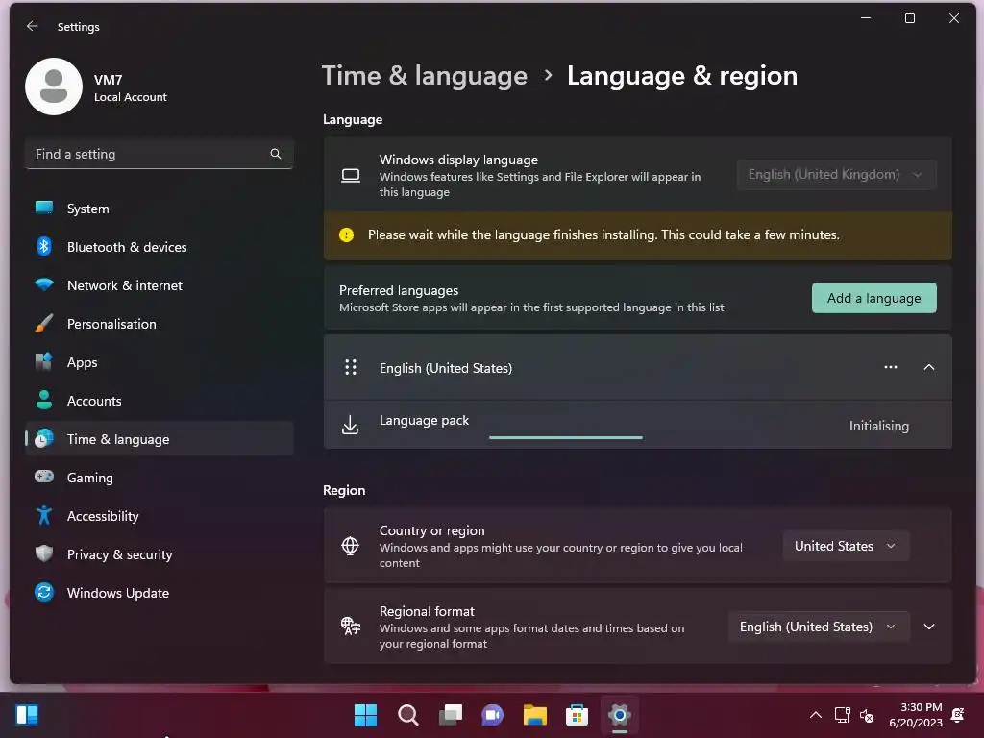Open Accounts settings
Image resolution: width=984 pixels, height=738 pixels.
point(160,401)
